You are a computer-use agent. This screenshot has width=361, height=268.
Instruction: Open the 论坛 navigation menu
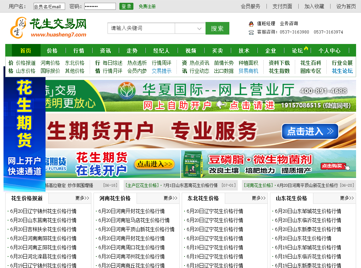click(297, 51)
